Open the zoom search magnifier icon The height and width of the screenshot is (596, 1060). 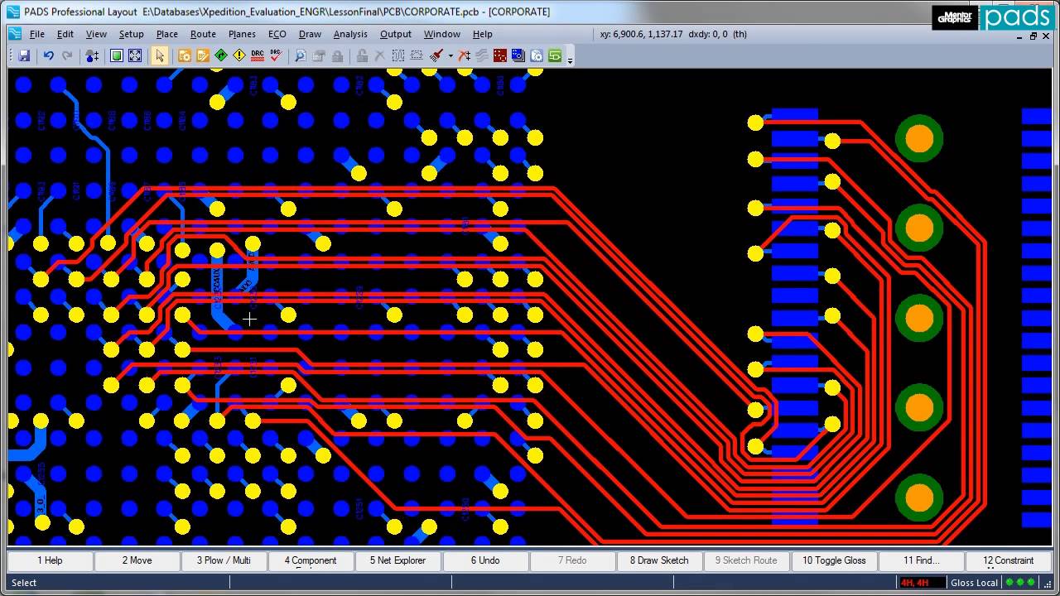click(x=300, y=55)
